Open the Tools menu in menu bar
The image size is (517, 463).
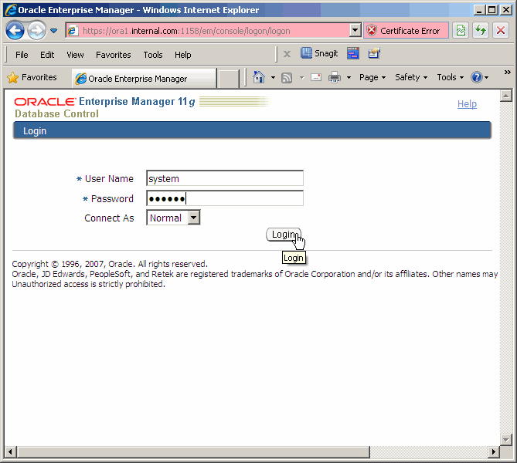point(153,55)
